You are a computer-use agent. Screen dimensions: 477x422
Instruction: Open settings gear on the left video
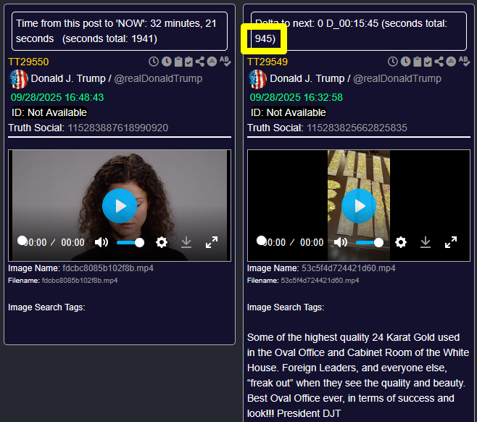(x=162, y=242)
